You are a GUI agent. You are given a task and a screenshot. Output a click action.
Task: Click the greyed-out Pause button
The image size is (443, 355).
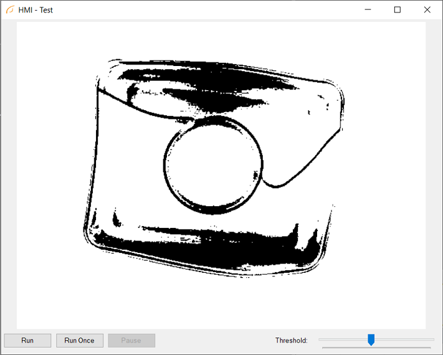[131, 340]
